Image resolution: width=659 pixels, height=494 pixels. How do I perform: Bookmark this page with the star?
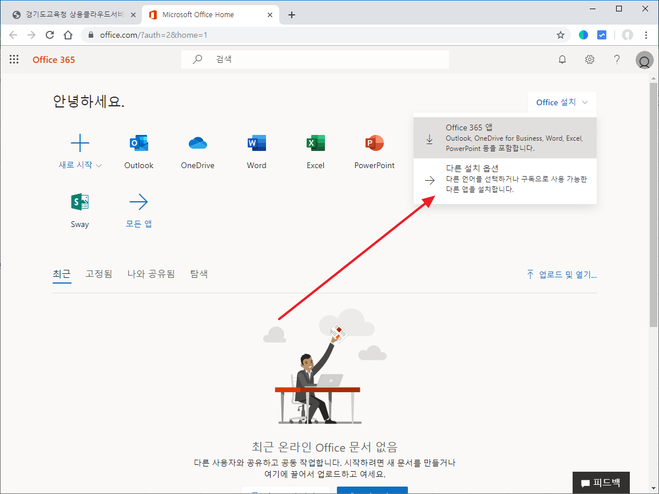pos(560,35)
